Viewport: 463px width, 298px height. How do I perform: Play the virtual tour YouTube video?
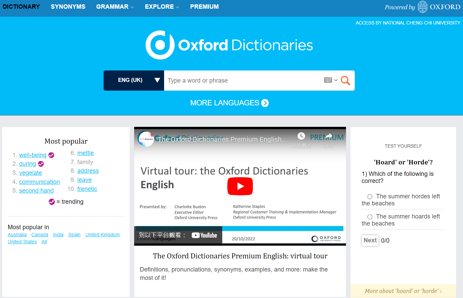[x=240, y=186]
